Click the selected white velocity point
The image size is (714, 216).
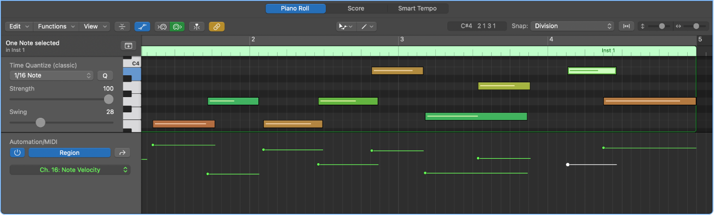point(568,164)
